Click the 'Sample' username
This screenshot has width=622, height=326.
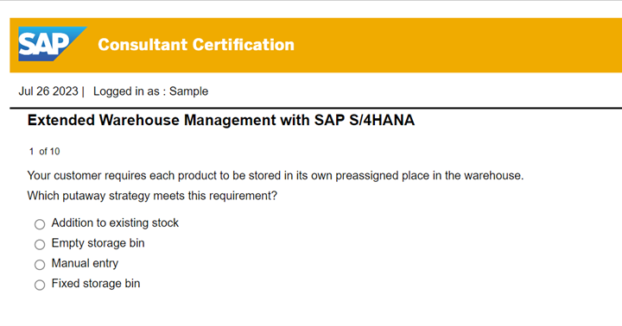189,91
